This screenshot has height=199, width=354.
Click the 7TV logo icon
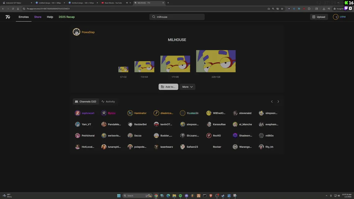click(8, 17)
